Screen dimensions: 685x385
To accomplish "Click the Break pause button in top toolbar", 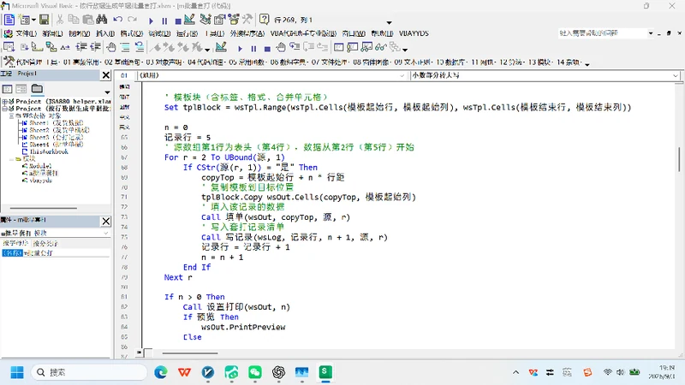I will (x=164, y=21).
